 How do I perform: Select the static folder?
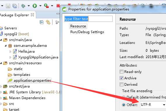click(x=18, y=69)
